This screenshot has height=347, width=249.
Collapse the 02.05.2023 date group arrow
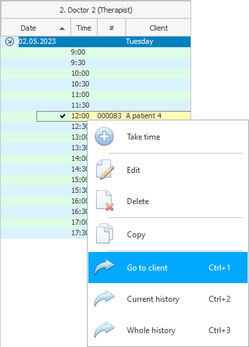coord(9,41)
